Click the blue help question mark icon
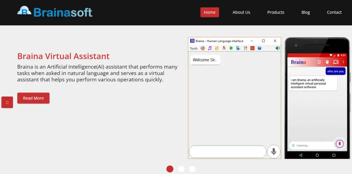 [260, 48]
